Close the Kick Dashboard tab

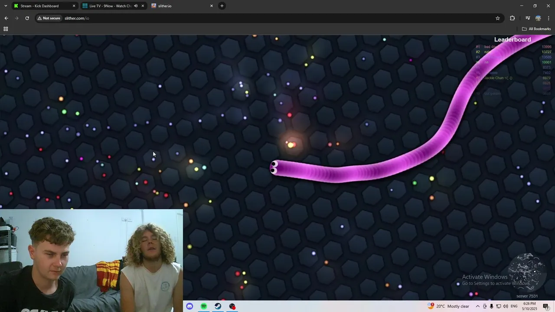tap(74, 6)
